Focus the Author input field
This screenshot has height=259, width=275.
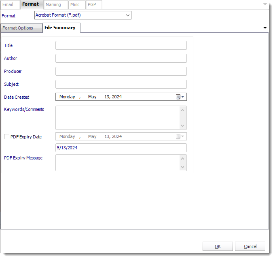click(121, 58)
